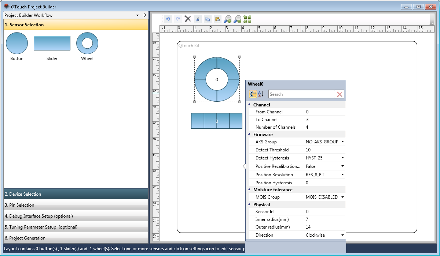Open the Detect Hysteresis dropdown
Viewport: 440px width, 256px height.
[x=342, y=158]
